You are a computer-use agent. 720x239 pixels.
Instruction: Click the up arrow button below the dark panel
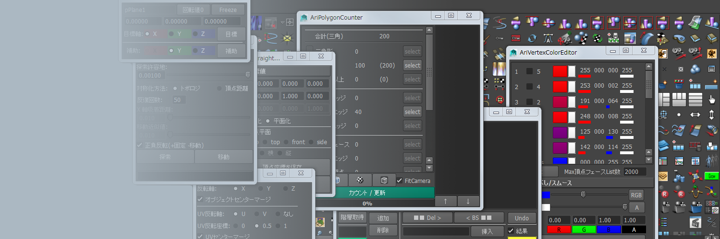446,201
